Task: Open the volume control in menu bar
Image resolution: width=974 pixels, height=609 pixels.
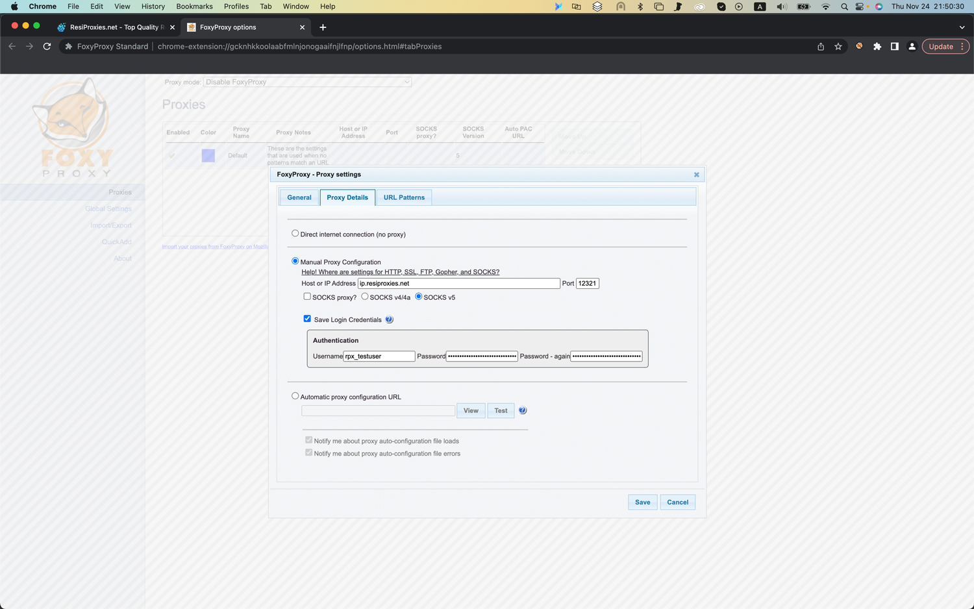Action: (x=781, y=6)
